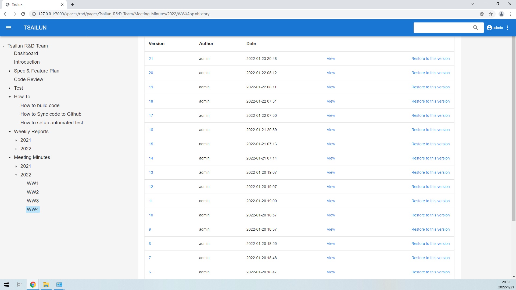Viewport: 516px width, 290px height.
Task: Navigate to the Dashboard page
Action: click(26, 53)
